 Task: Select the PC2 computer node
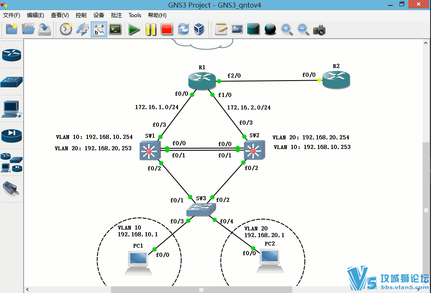coord(270,261)
